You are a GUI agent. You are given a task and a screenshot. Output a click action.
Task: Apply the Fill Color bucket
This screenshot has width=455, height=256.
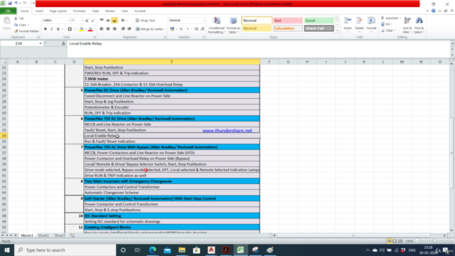pyautogui.click(x=81, y=29)
